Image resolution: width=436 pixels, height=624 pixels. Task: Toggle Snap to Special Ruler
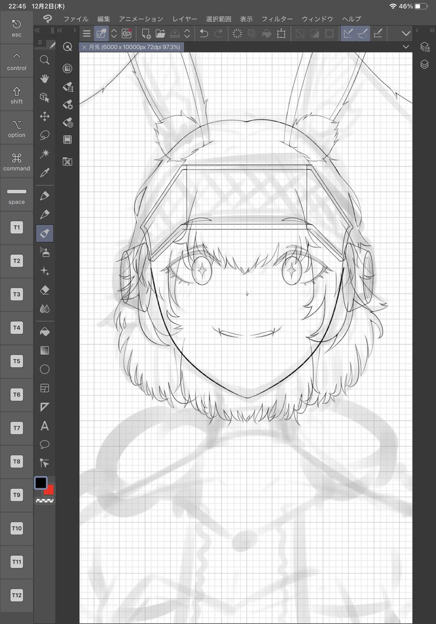[363, 33]
